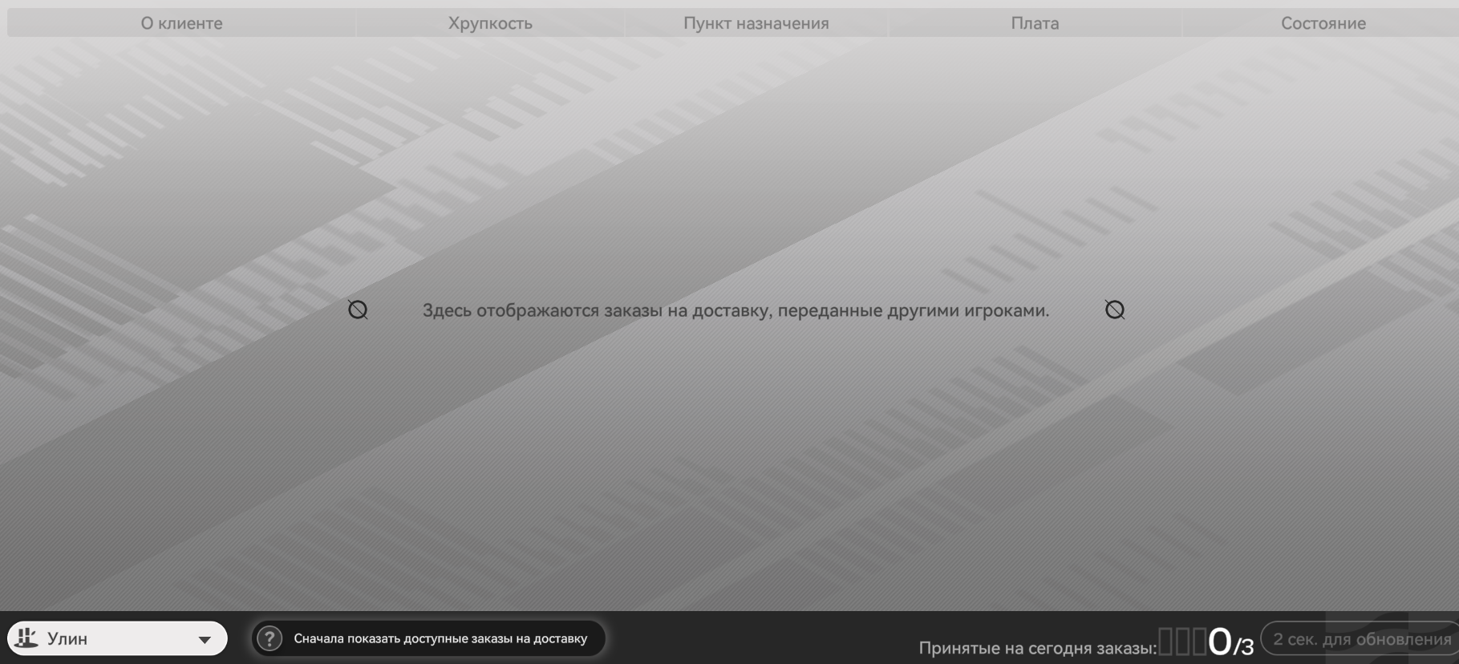
Task: Click the 0/3 accepted orders counter
Action: point(1230,642)
